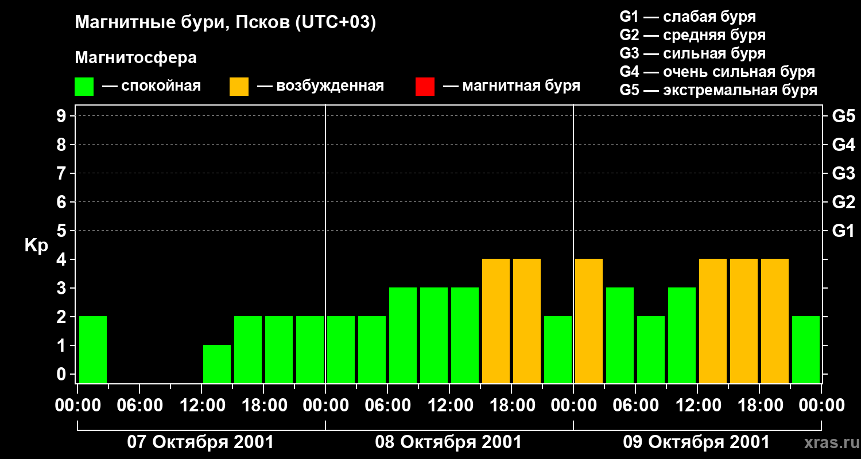Click the G1 label on the right axis
861x459 pixels.
(843, 231)
